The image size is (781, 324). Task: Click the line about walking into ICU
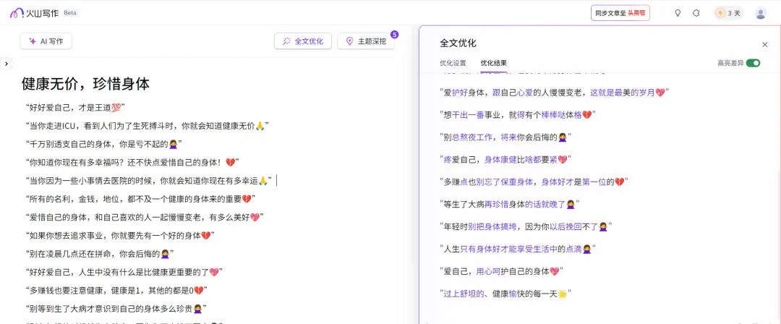(147, 126)
